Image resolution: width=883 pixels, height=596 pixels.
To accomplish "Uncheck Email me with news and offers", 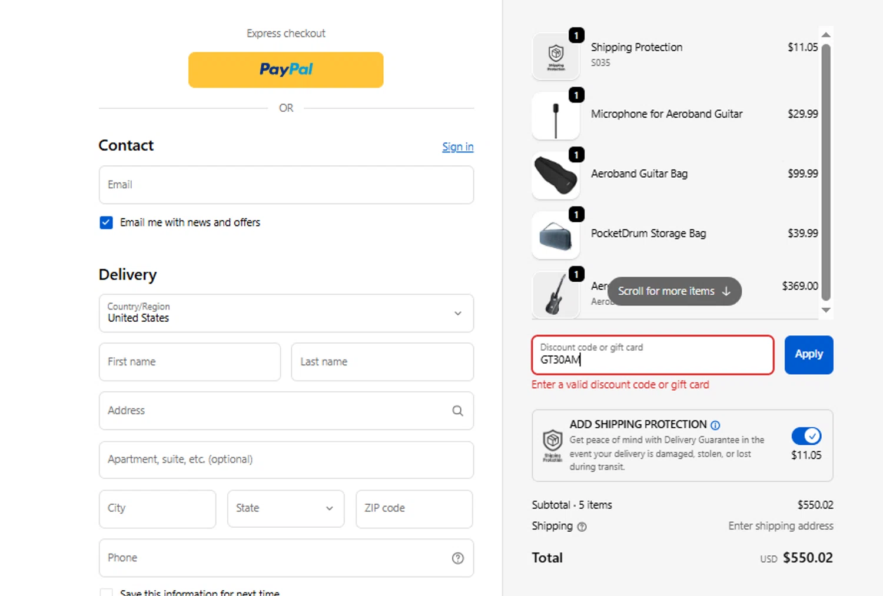I will 106,222.
